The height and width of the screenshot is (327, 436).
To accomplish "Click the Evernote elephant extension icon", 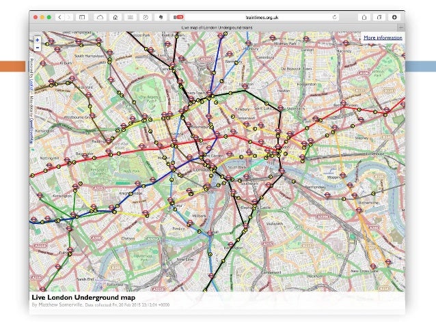I will click(161, 17).
